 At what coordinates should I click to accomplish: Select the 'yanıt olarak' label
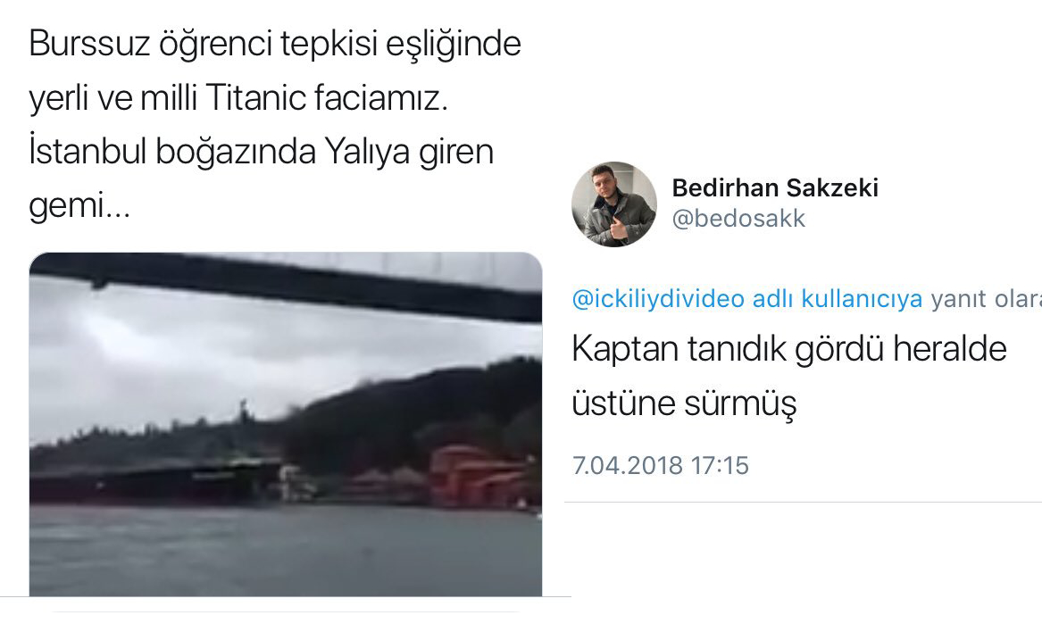tap(986, 299)
